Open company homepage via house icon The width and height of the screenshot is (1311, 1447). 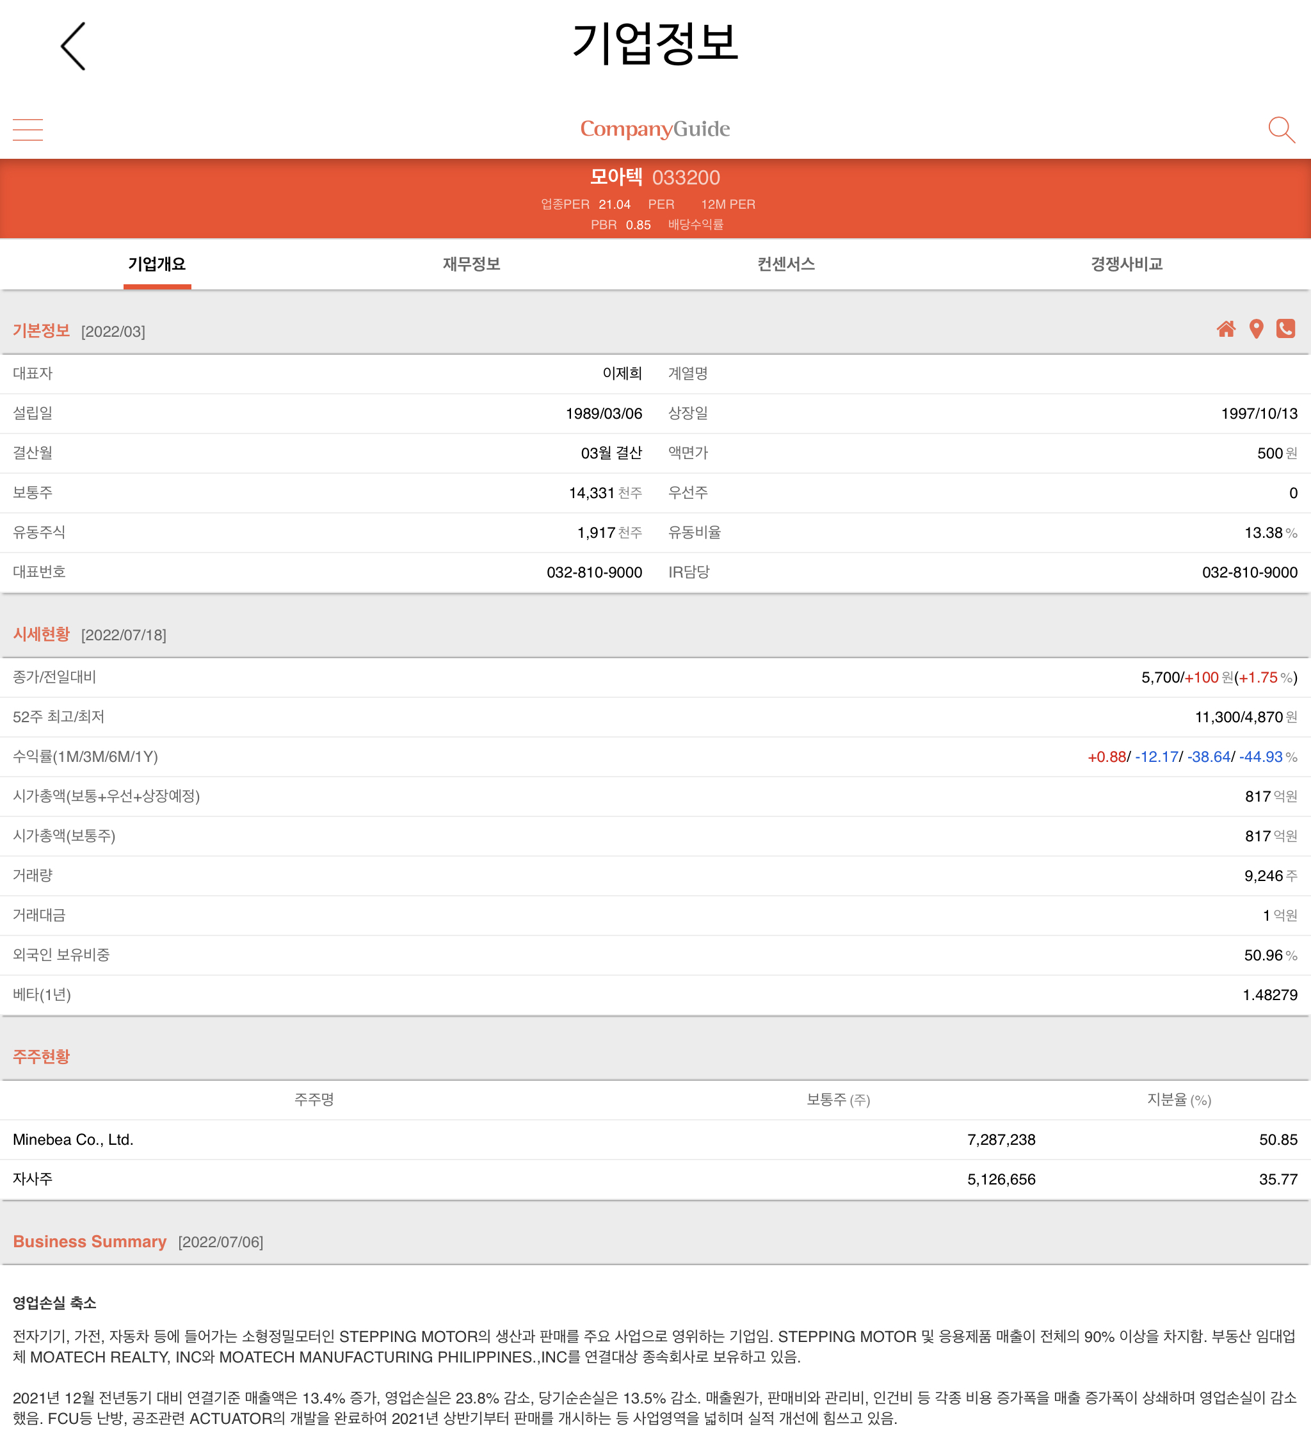pyautogui.click(x=1226, y=328)
